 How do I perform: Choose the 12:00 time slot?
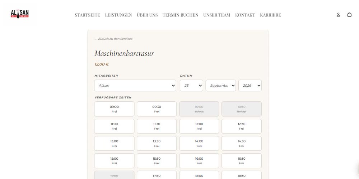coord(199,126)
